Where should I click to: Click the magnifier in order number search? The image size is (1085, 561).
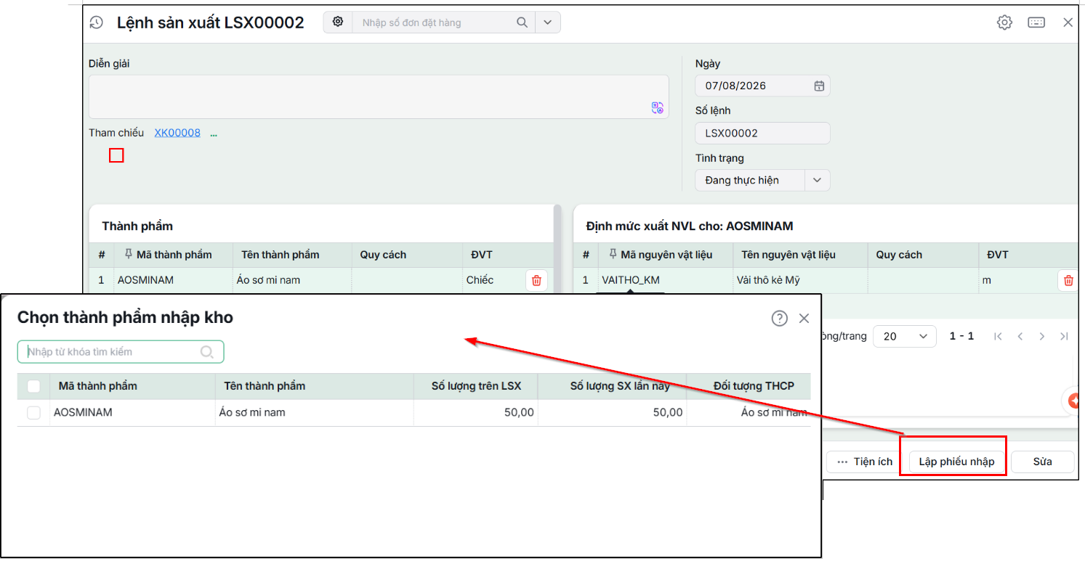[522, 22]
